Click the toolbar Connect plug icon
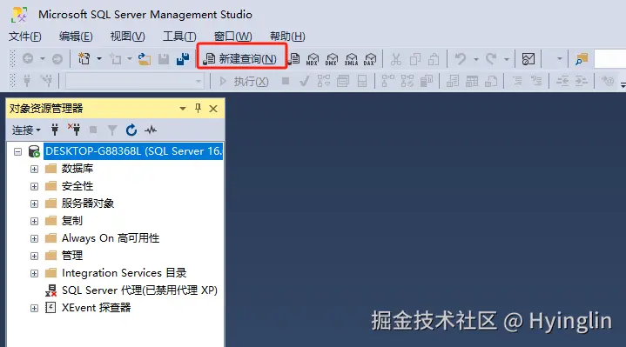The image size is (626, 347). (x=27, y=82)
